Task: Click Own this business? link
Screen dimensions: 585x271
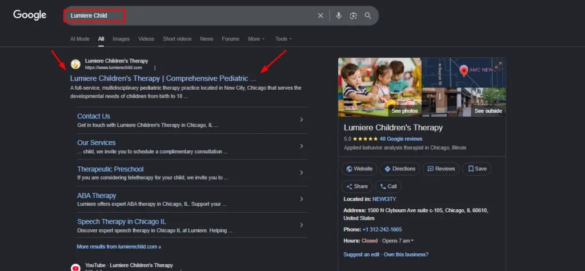Action: 406,254
